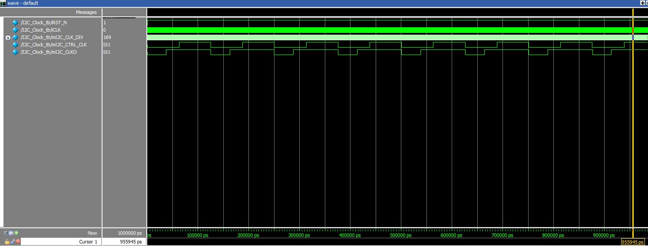The width and height of the screenshot is (648, 246).
Task: Click the 700000 ps timeline label
Action: click(503, 235)
